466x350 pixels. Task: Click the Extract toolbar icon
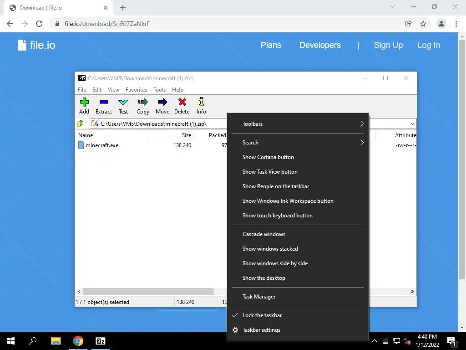tap(104, 106)
